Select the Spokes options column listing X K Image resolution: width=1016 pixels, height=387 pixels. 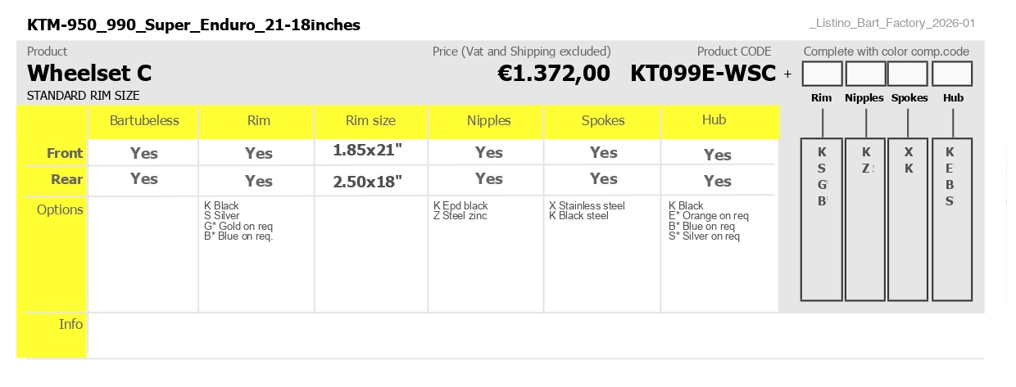tap(908, 219)
